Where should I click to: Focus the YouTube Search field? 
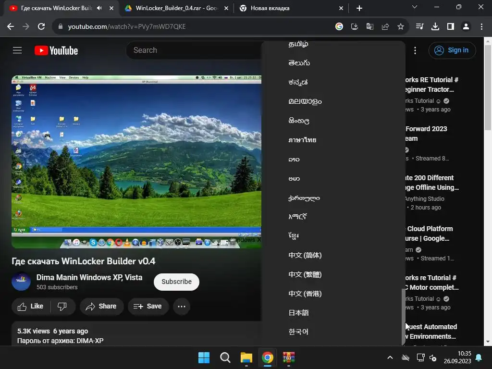tap(195, 50)
